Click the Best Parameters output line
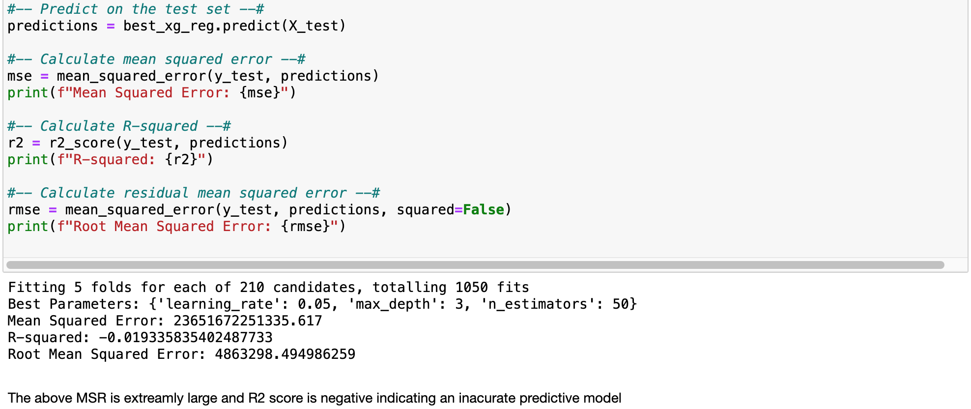Viewport: 971px width, 409px height. (322, 304)
